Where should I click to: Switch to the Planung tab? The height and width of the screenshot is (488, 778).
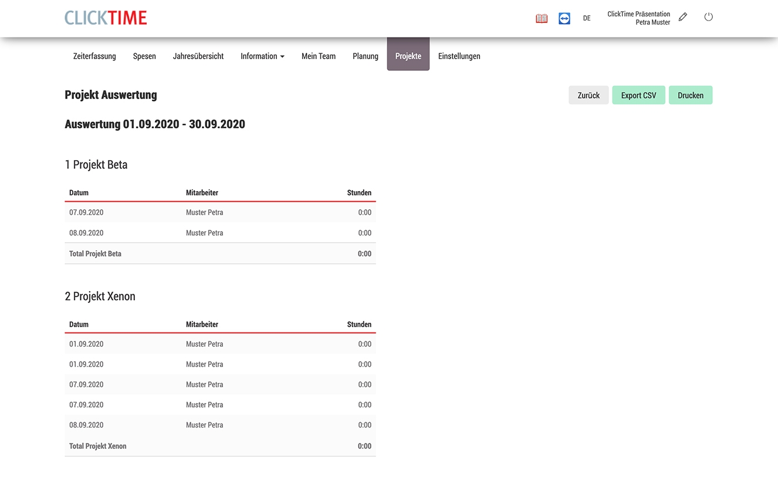coord(366,56)
